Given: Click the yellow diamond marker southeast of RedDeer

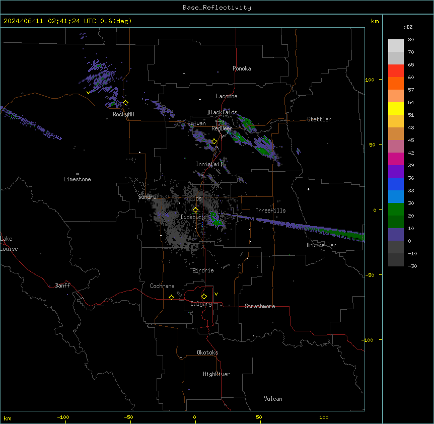Looking at the screenshot, I should [x=214, y=142].
